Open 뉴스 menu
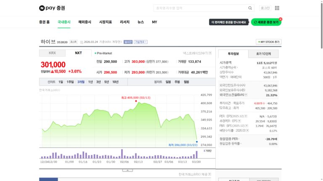This screenshot has height=181, width=323. [x=141, y=22]
